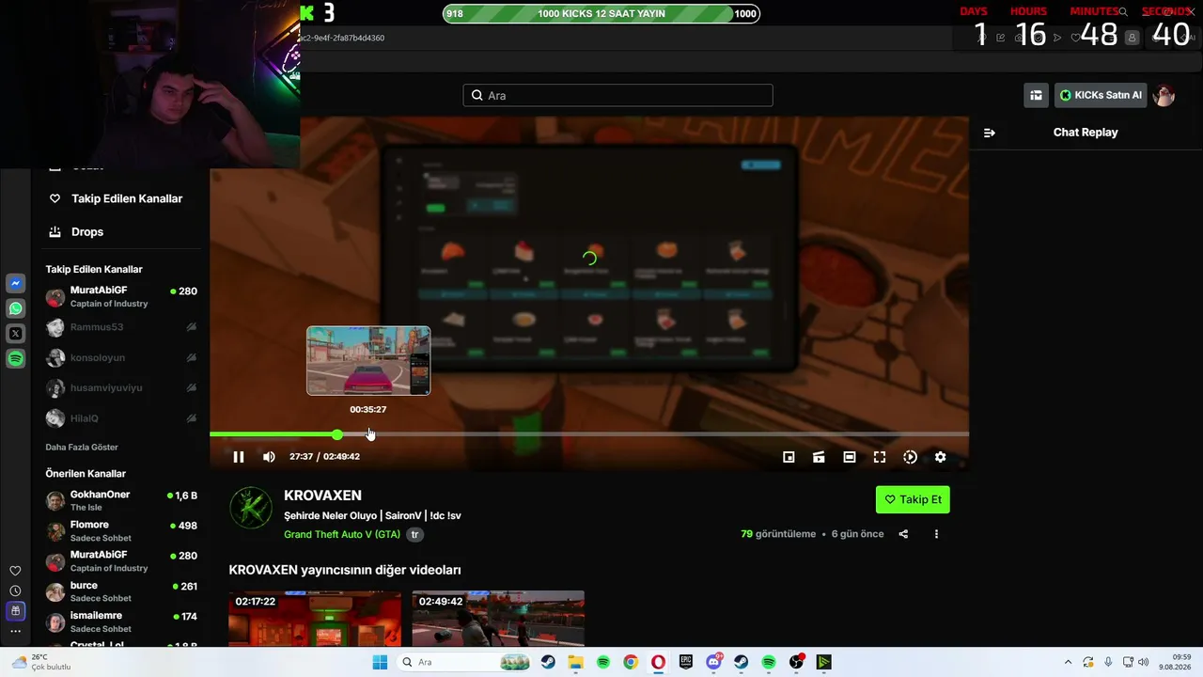Pause the video playback
Viewport: 1203px width, 677px height.
coord(239,457)
